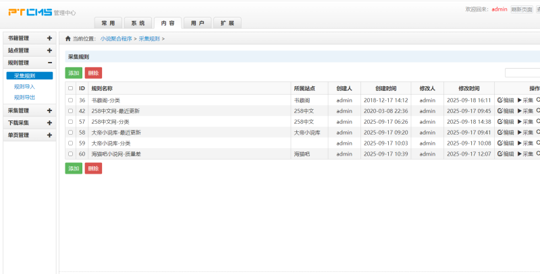Run 采集 for rule 书趣阁-分类
Image resolution: width=540 pixels, height=274 pixels.
[x=525, y=100]
